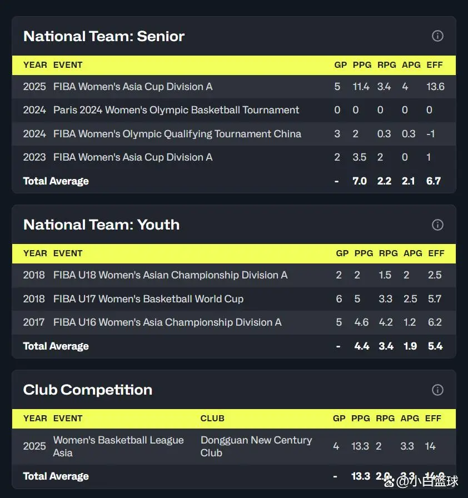Screen dimensions: 468x498
Task: Click Total Average row in Senior table
Action: point(56,181)
